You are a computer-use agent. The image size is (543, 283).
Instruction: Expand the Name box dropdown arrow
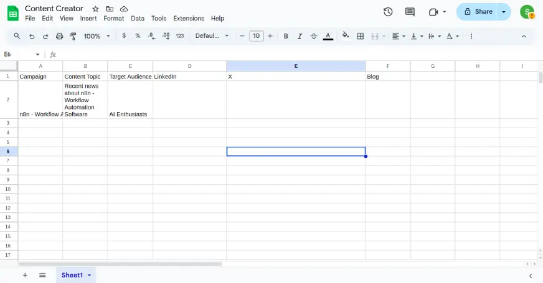coord(37,54)
